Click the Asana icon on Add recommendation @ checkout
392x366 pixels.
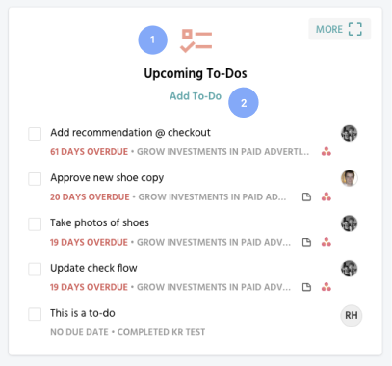click(x=327, y=152)
